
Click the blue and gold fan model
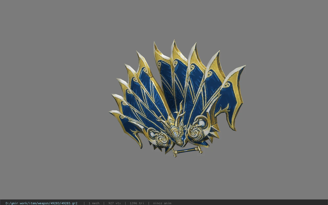(x=177, y=99)
